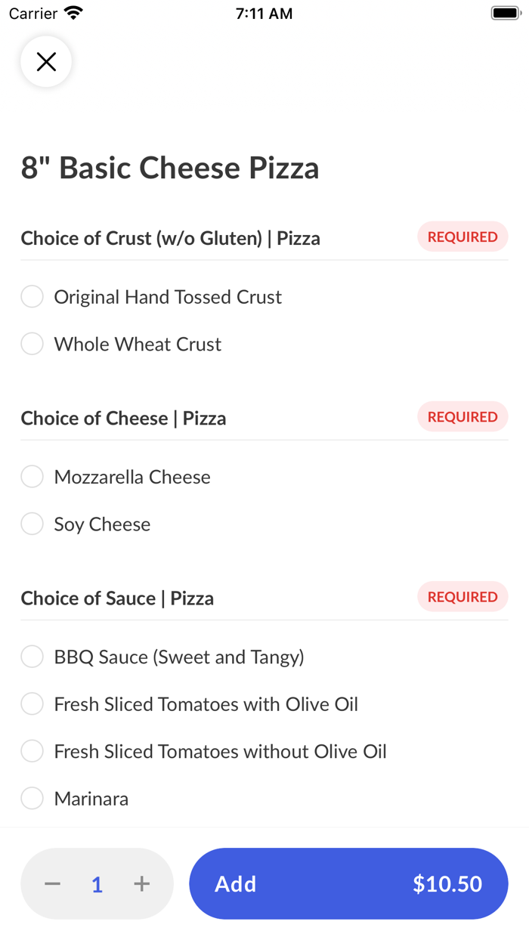
Task: Tap the quantity value showing 1
Action: (x=97, y=883)
